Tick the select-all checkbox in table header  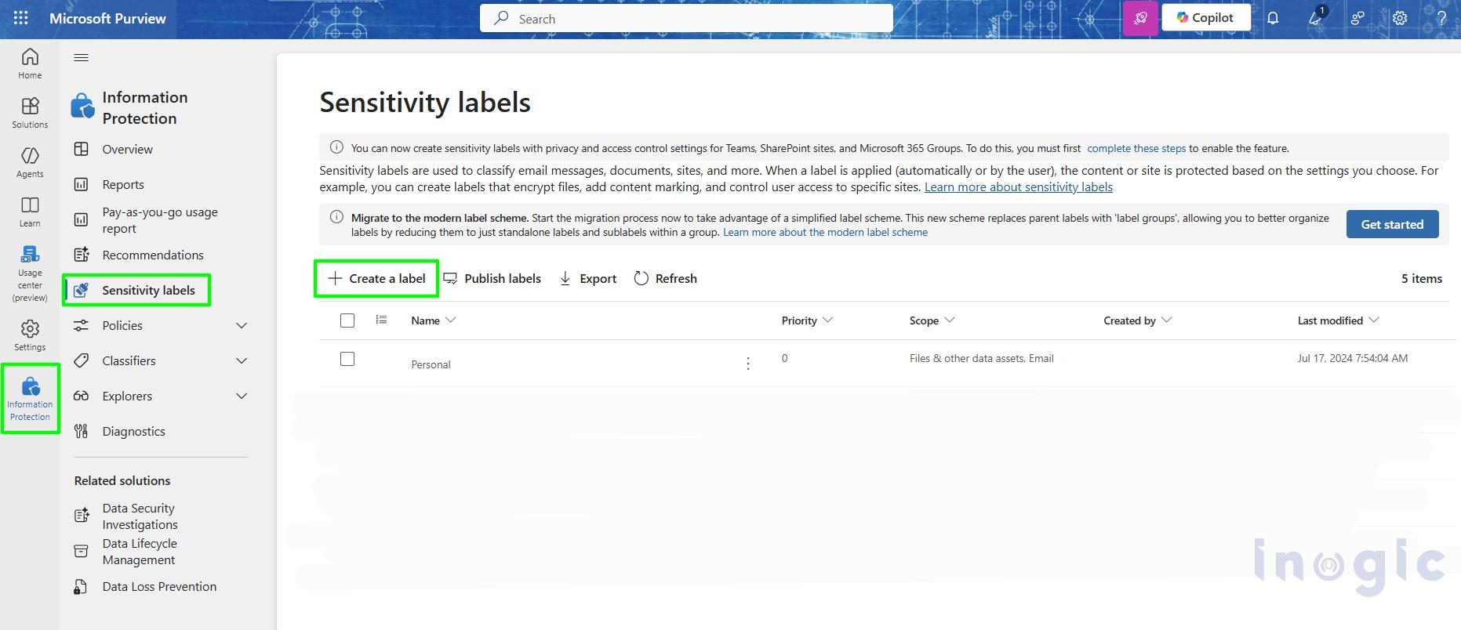(x=347, y=320)
